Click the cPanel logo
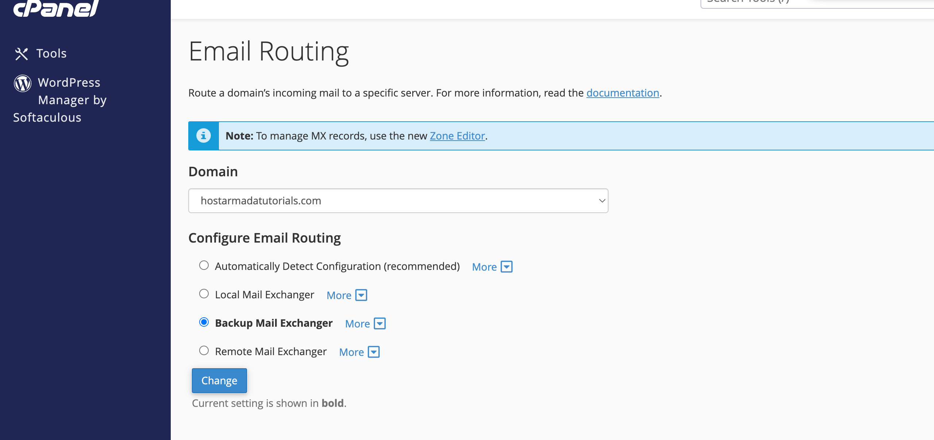934x440 pixels. 56,8
